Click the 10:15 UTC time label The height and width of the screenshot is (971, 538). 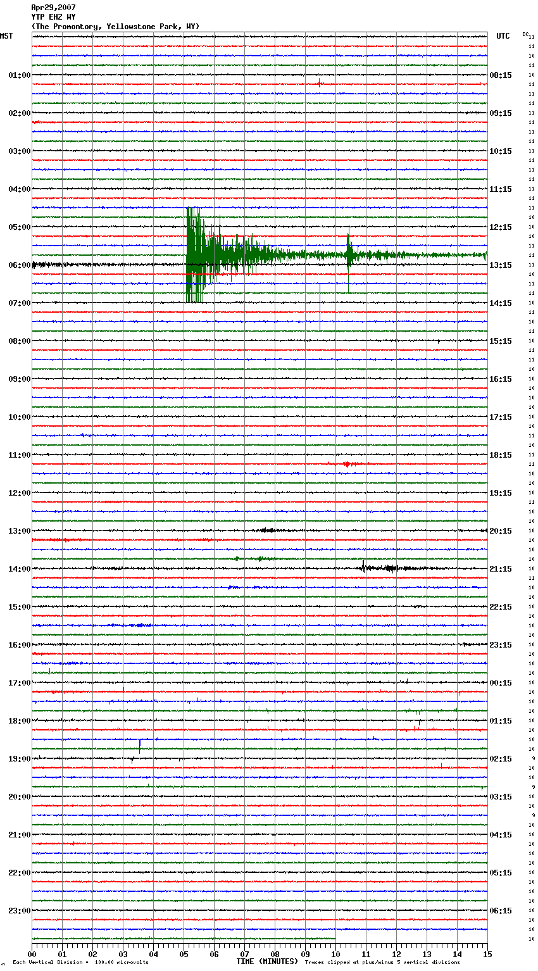(501, 151)
